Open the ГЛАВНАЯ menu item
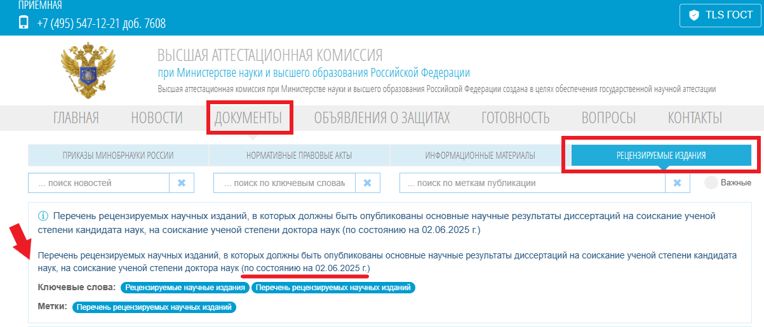764x327 pixels. pyautogui.click(x=76, y=117)
